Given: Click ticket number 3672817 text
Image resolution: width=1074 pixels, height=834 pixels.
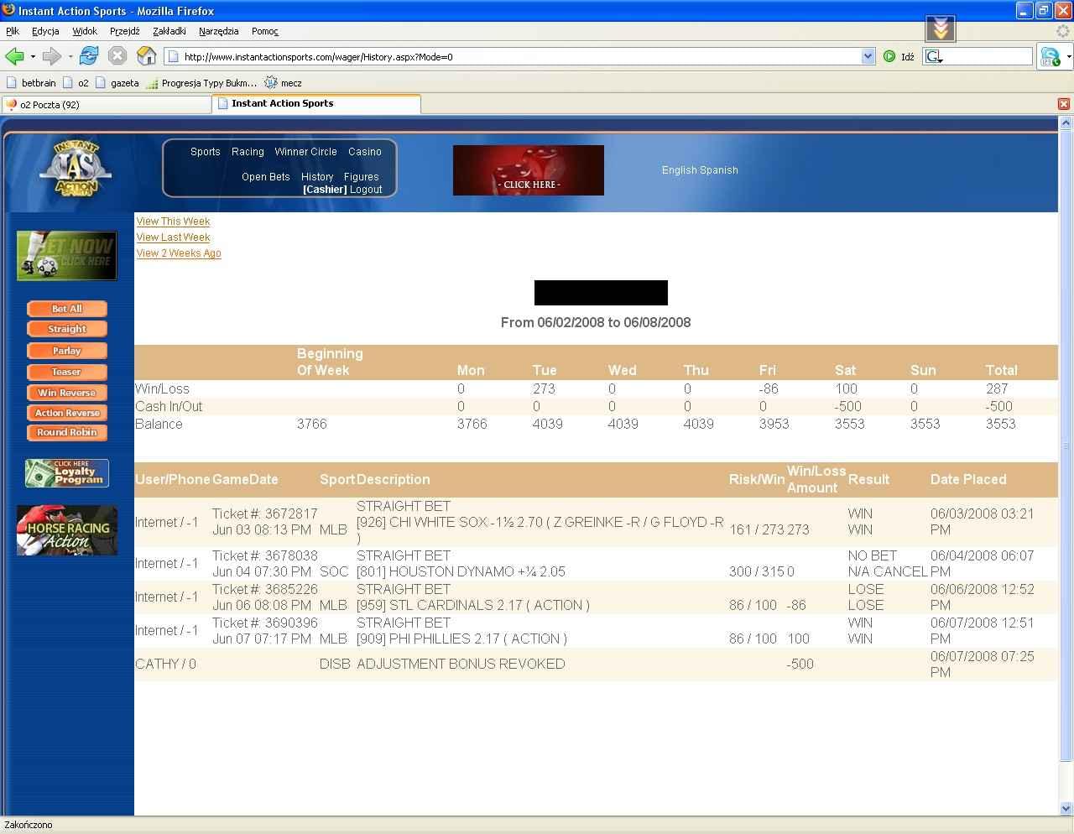Looking at the screenshot, I should [x=264, y=513].
